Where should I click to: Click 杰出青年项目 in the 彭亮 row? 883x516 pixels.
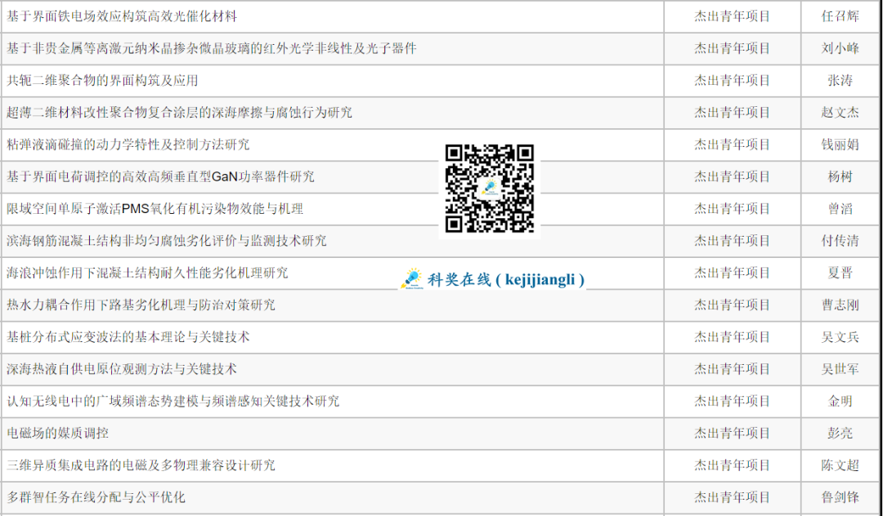point(732,433)
